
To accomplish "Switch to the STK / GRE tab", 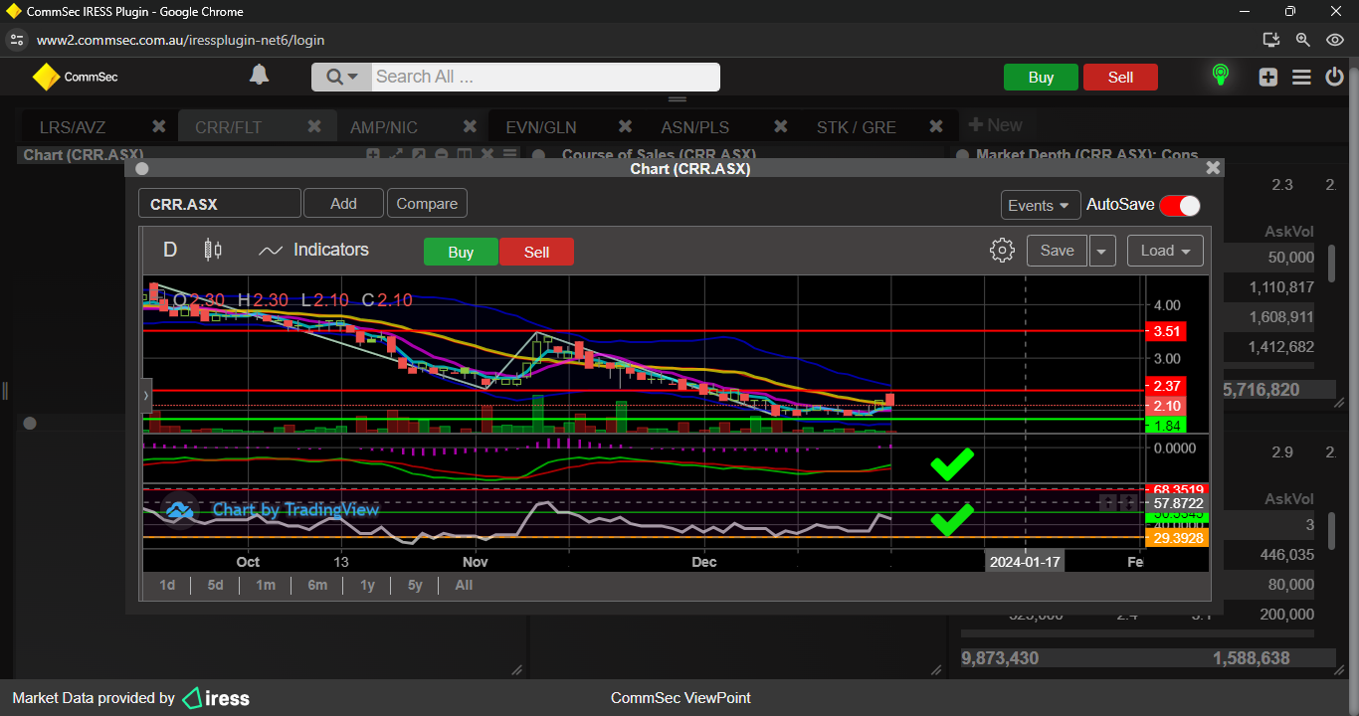I will (856, 127).
